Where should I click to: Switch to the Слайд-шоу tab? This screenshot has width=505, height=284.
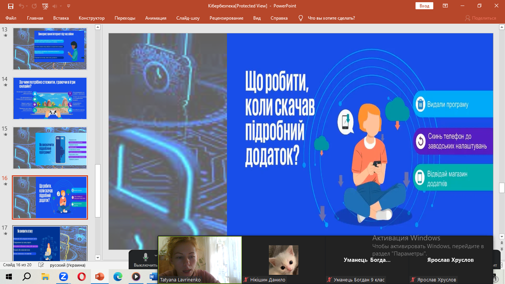click(188, 18)
